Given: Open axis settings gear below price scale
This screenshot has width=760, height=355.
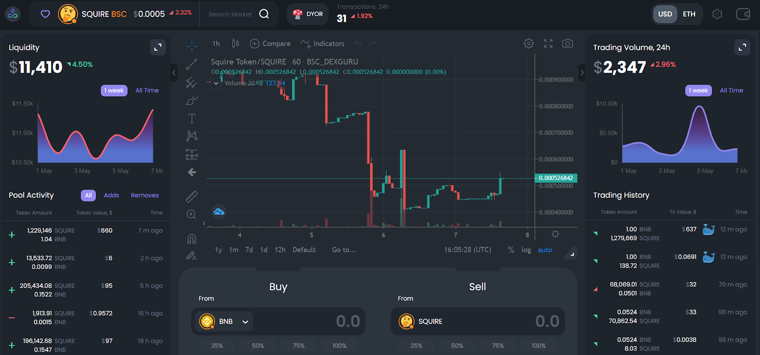Looking at the screenshot, I should point(555,234).
